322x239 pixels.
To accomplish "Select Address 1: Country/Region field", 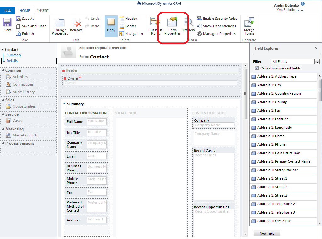I will 284,93.
